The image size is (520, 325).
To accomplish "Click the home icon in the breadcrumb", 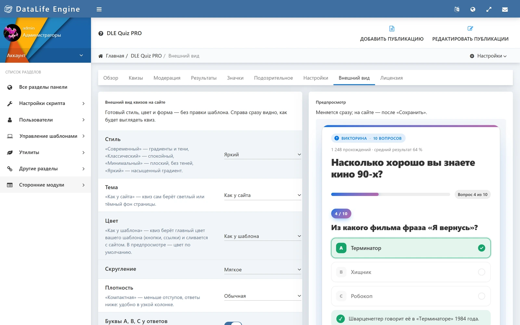I will click(x=101, y=56).
